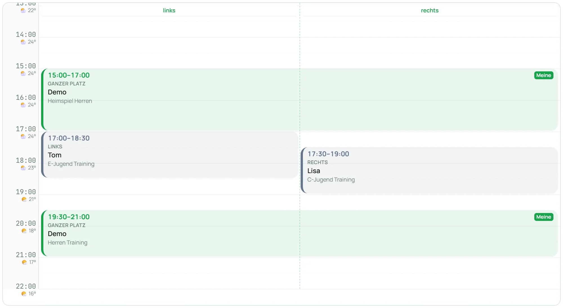
Task: Click the 19:00 time label in the time axis
Action: [x=26, y=192]
